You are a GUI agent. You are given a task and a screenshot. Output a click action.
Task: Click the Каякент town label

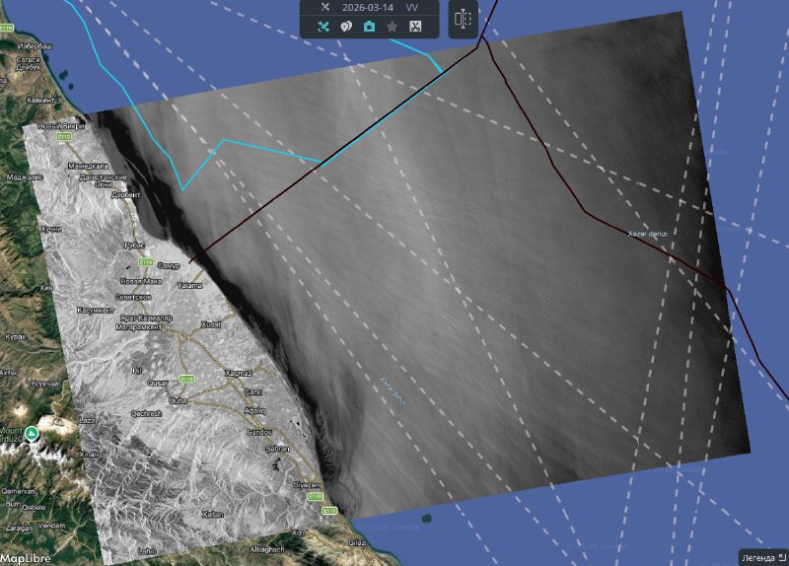pos(40,101)
